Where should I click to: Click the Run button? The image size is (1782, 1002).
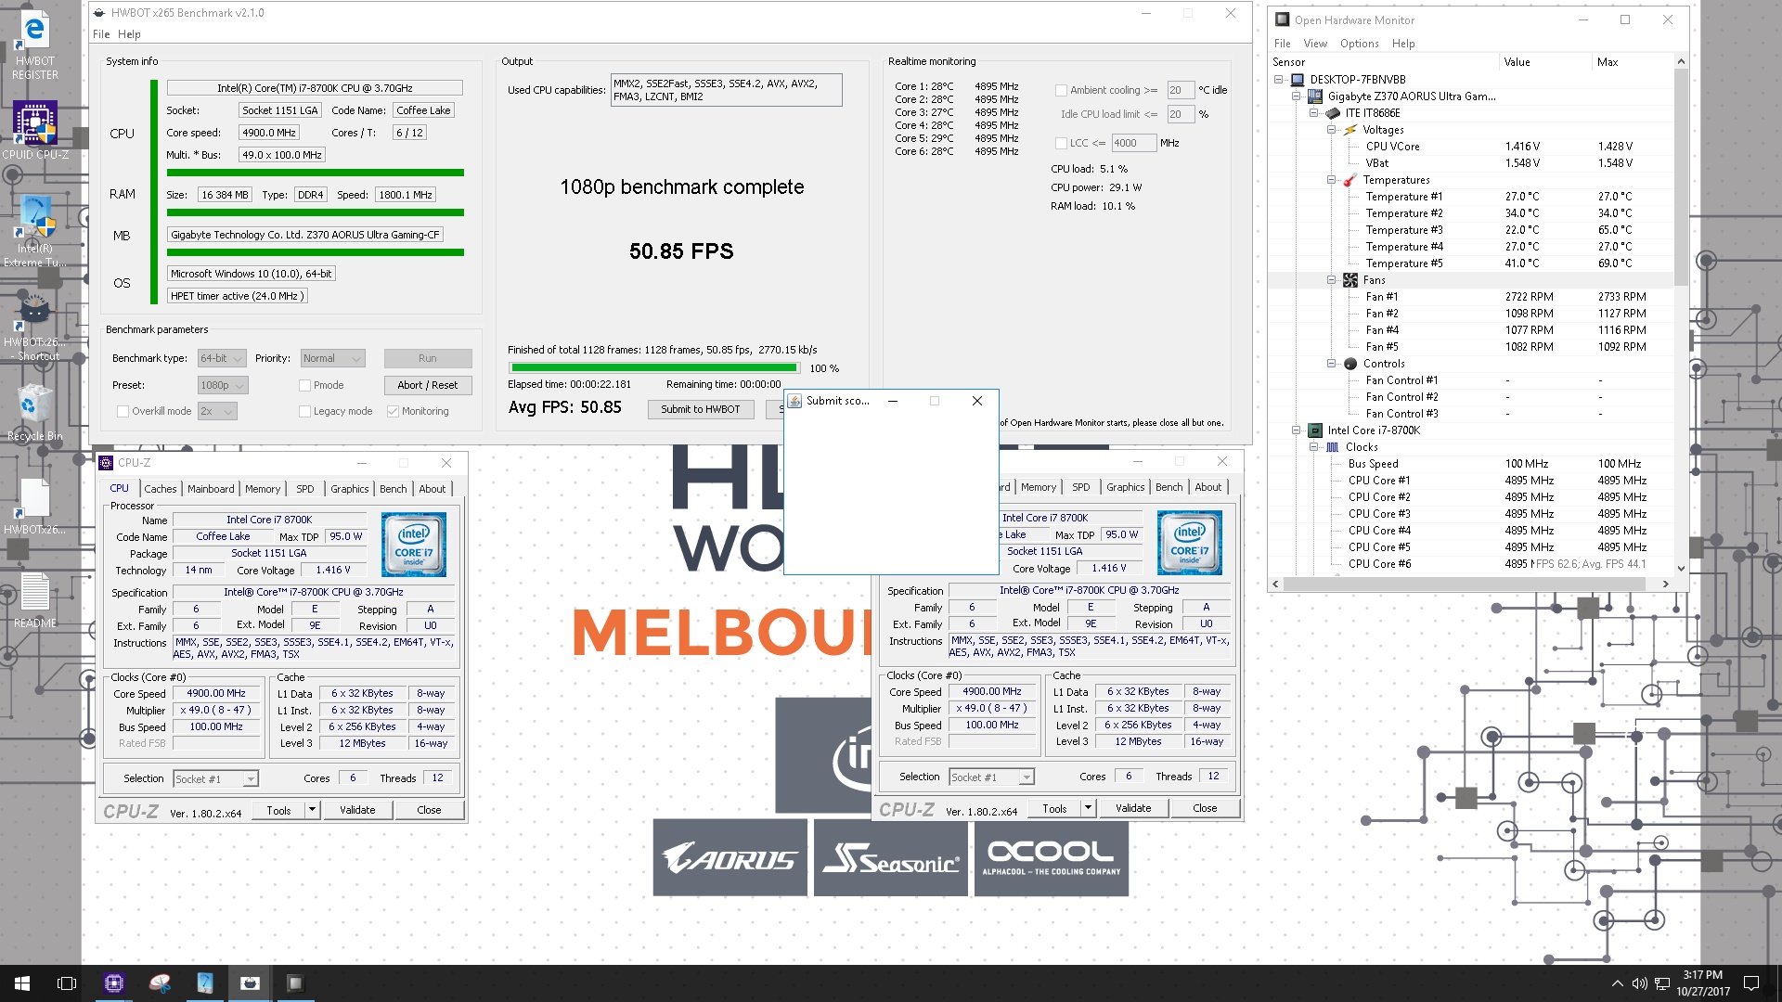click(x=428, y=358)
